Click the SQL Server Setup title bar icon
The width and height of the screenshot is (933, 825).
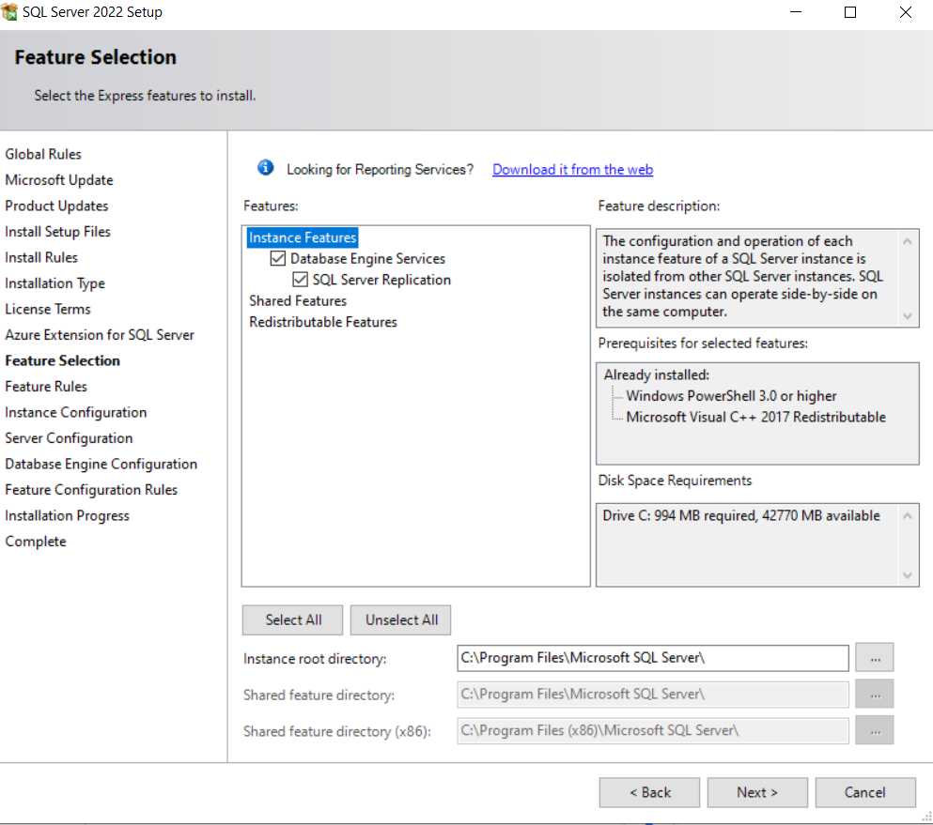[8, 12]
